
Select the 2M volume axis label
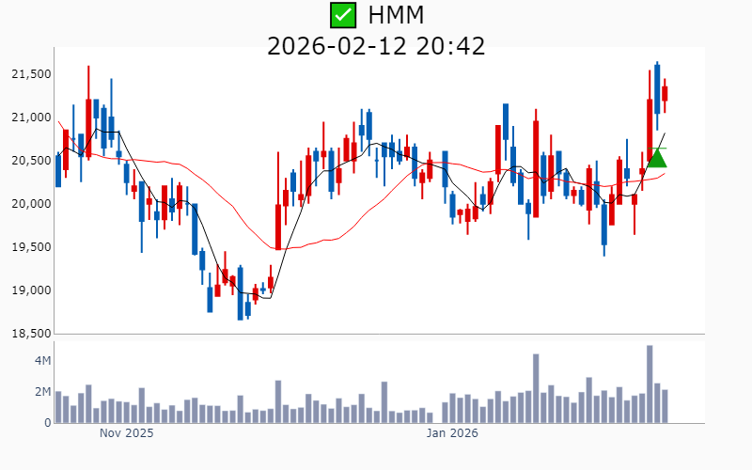tap(42, 392)
